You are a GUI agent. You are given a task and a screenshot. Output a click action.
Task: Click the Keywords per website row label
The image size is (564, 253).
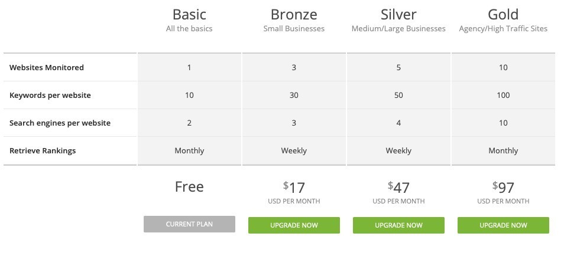[x=50, y=95]
